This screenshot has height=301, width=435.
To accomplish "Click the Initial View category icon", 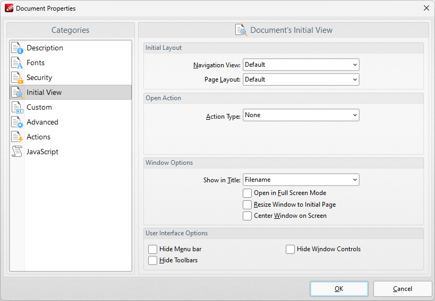I will [17, 92].
